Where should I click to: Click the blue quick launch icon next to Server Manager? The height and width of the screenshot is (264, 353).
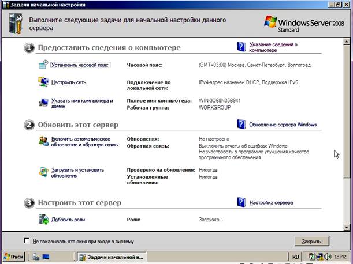click(x=46, y=257)
